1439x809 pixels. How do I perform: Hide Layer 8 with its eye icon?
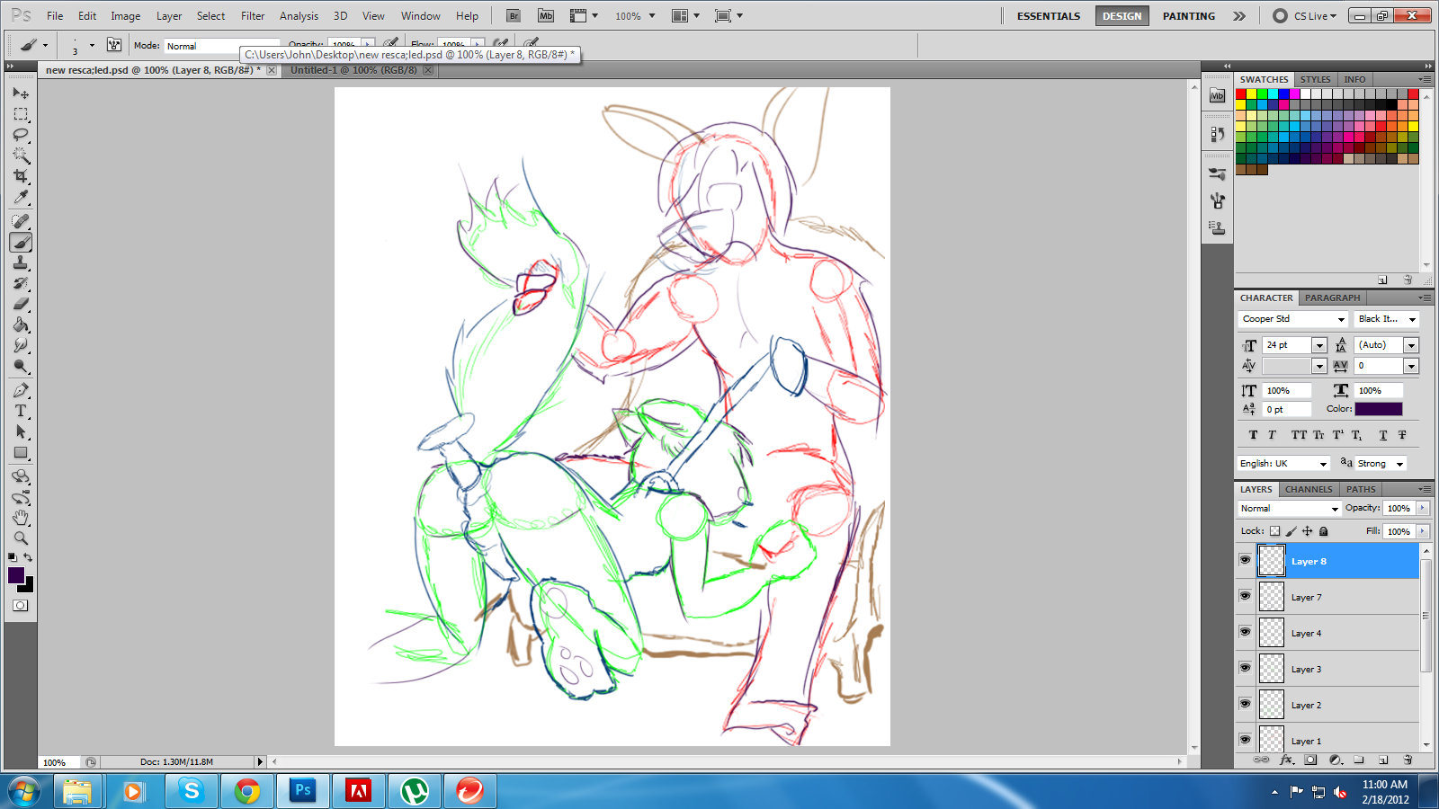pos(1245,560)
